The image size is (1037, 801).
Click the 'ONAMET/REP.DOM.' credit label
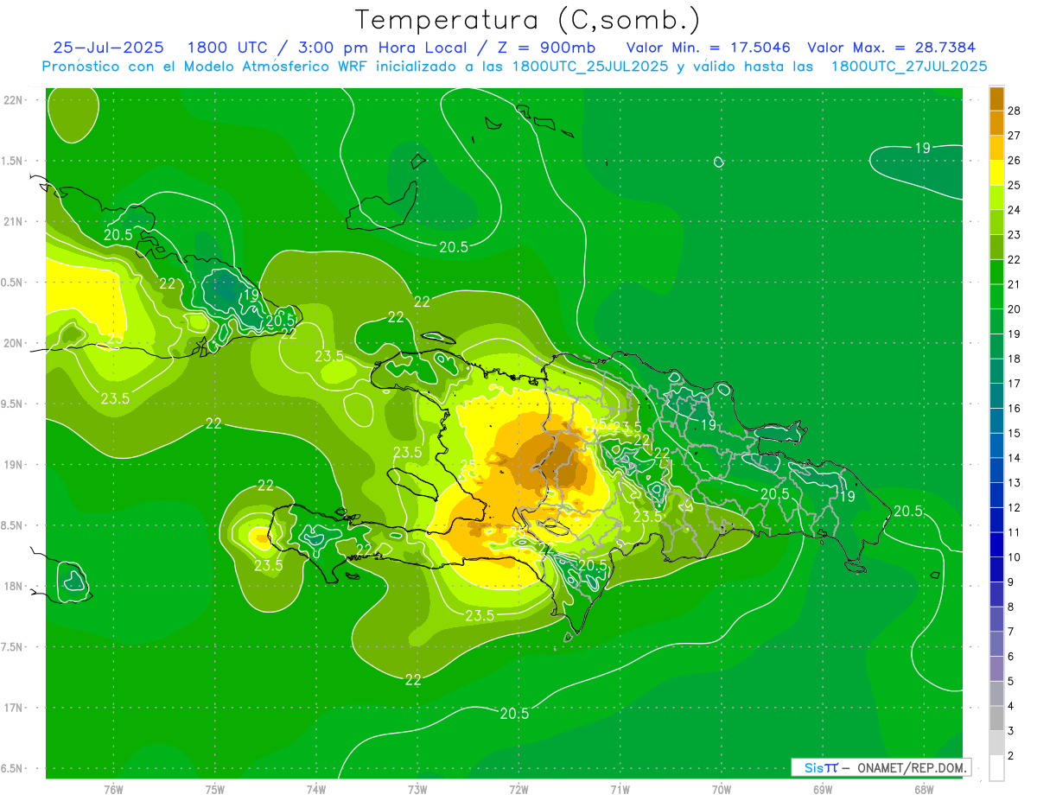click(913, 767)
